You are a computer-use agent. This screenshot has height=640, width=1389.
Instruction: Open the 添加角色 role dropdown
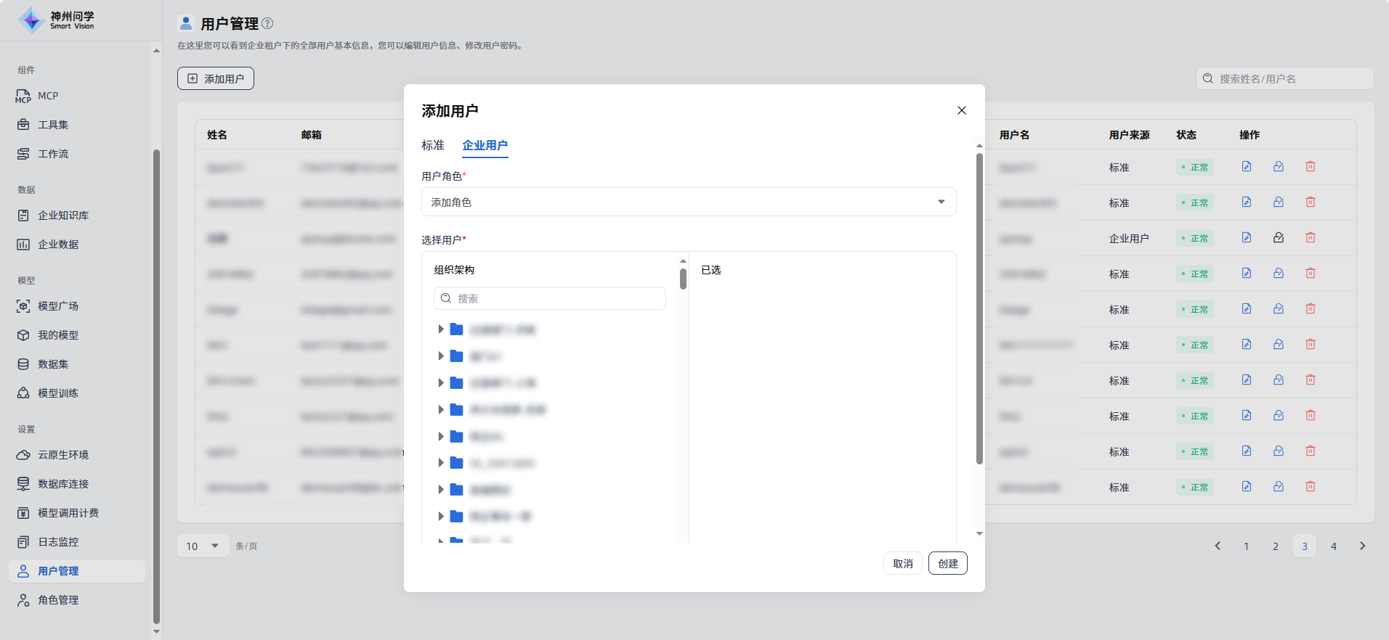pyautogui.click(x=688, y=202)
